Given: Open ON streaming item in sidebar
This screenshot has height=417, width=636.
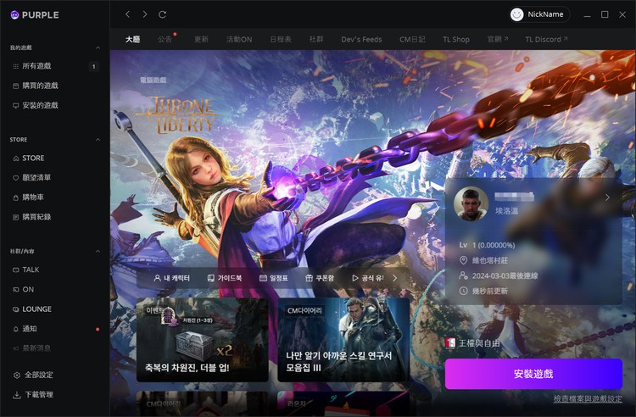Looking at the screenshot, I should (x=24, y=289).
